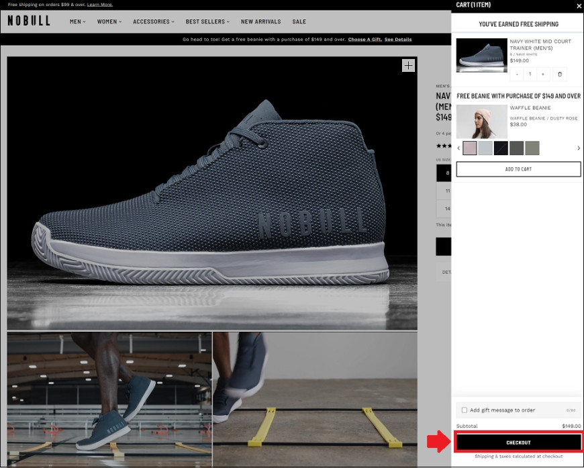584x468 pixels.
Task: Expand the MEN menu
Action: point(77,21)
